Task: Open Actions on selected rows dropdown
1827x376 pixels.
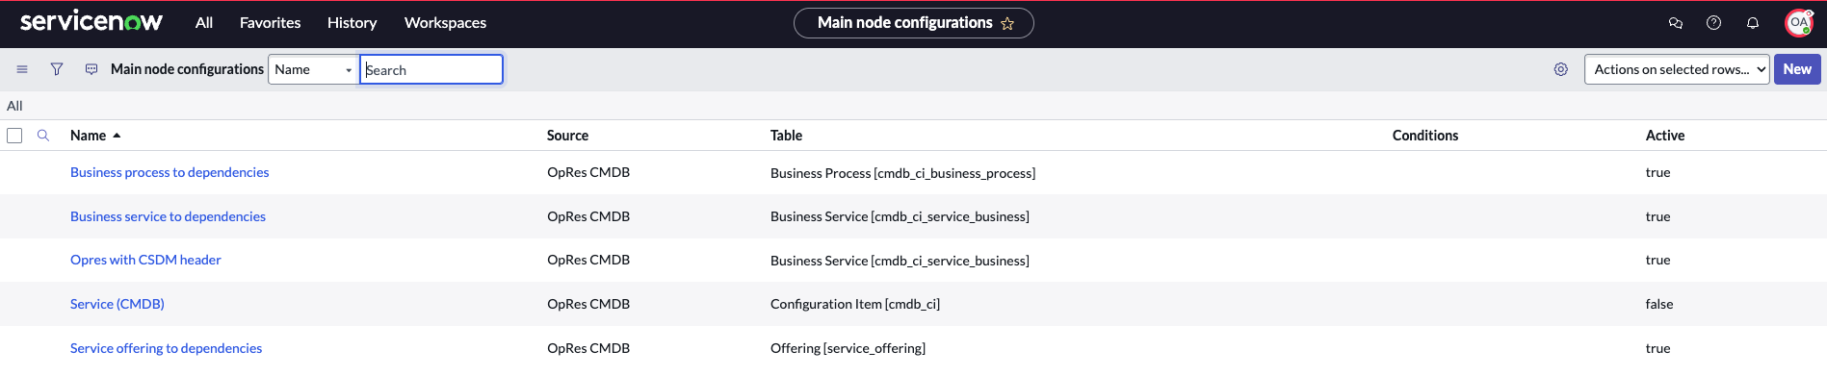Action: coord(1677,69)
